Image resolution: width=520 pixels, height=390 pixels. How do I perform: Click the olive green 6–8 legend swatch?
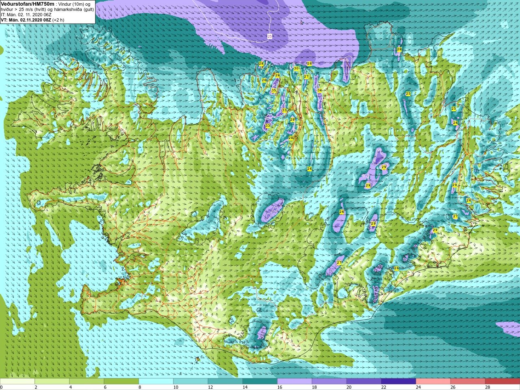tap(121, 381)
